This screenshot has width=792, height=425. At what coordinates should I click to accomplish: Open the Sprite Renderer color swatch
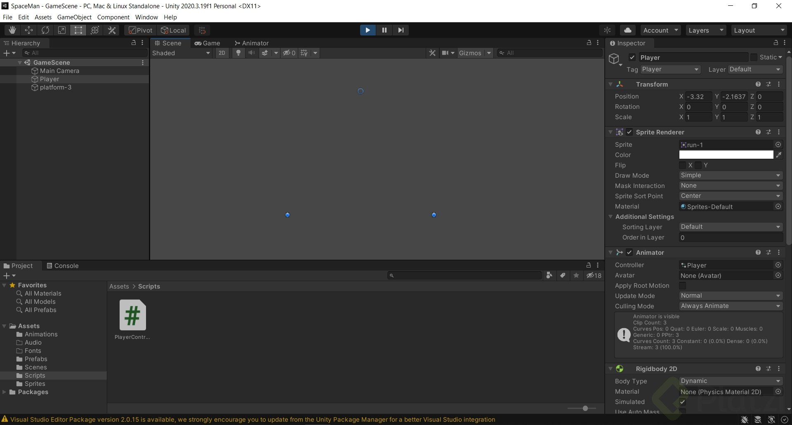pos(726,155)
